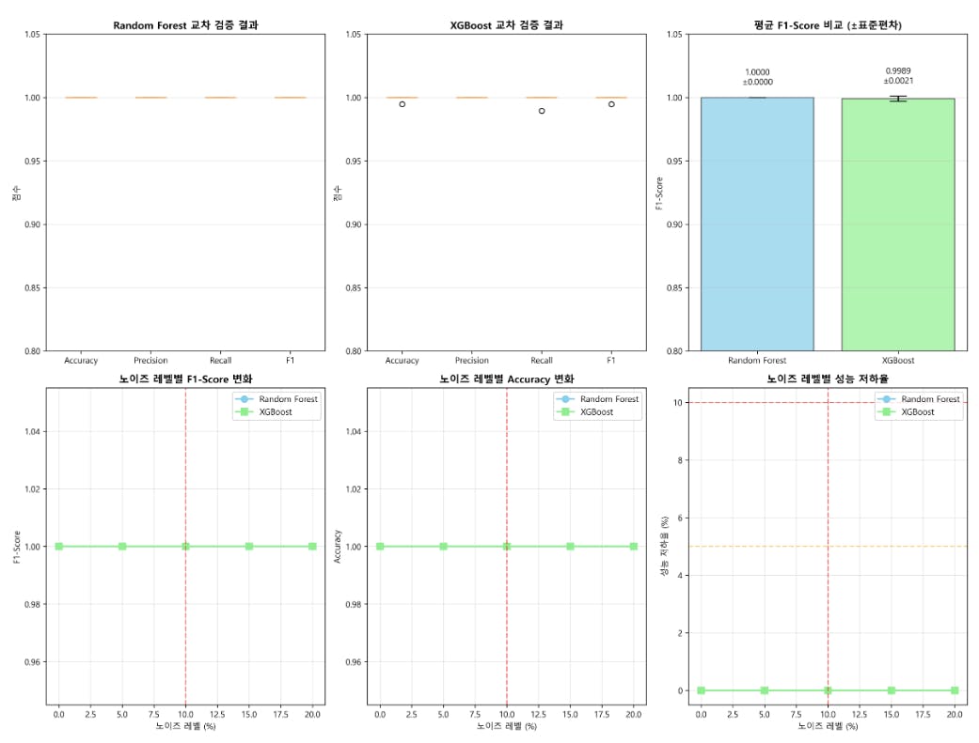Click the 성능 저하율 marker at noise level 15.0
The height and width of the screenshot is (743, 979).
tap(892, 690)
